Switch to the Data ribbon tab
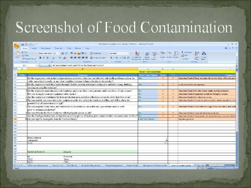Viewport: 251px width, 188px height. point(69,48)
